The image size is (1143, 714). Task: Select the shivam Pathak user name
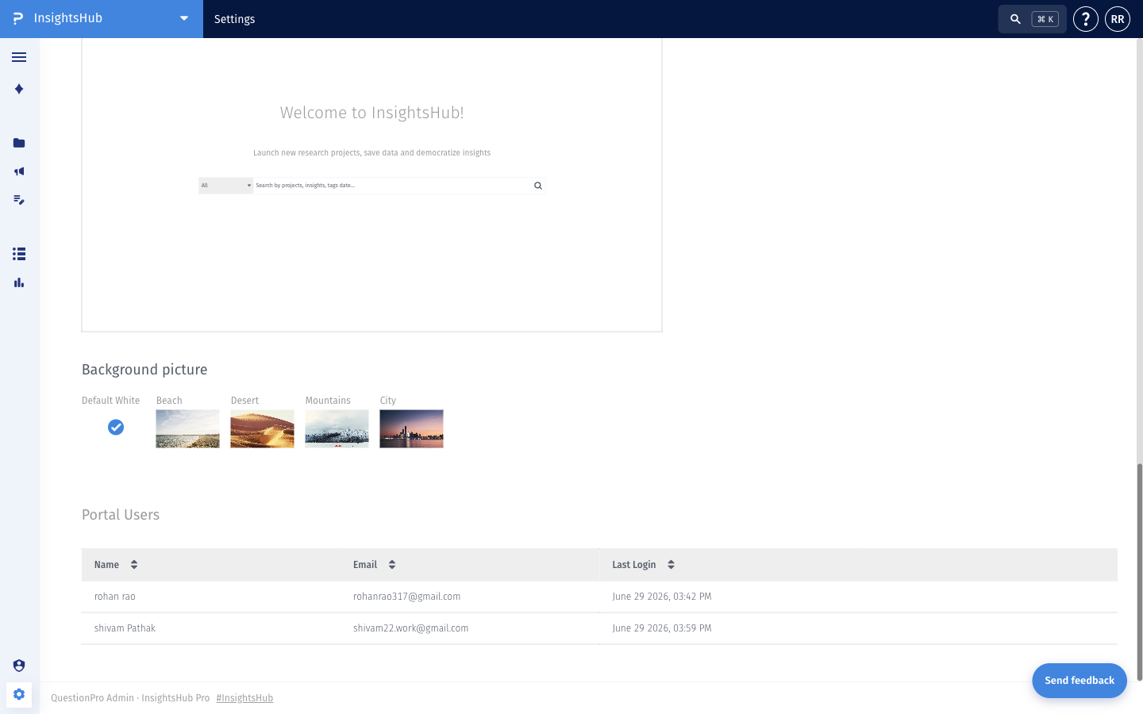125,628
